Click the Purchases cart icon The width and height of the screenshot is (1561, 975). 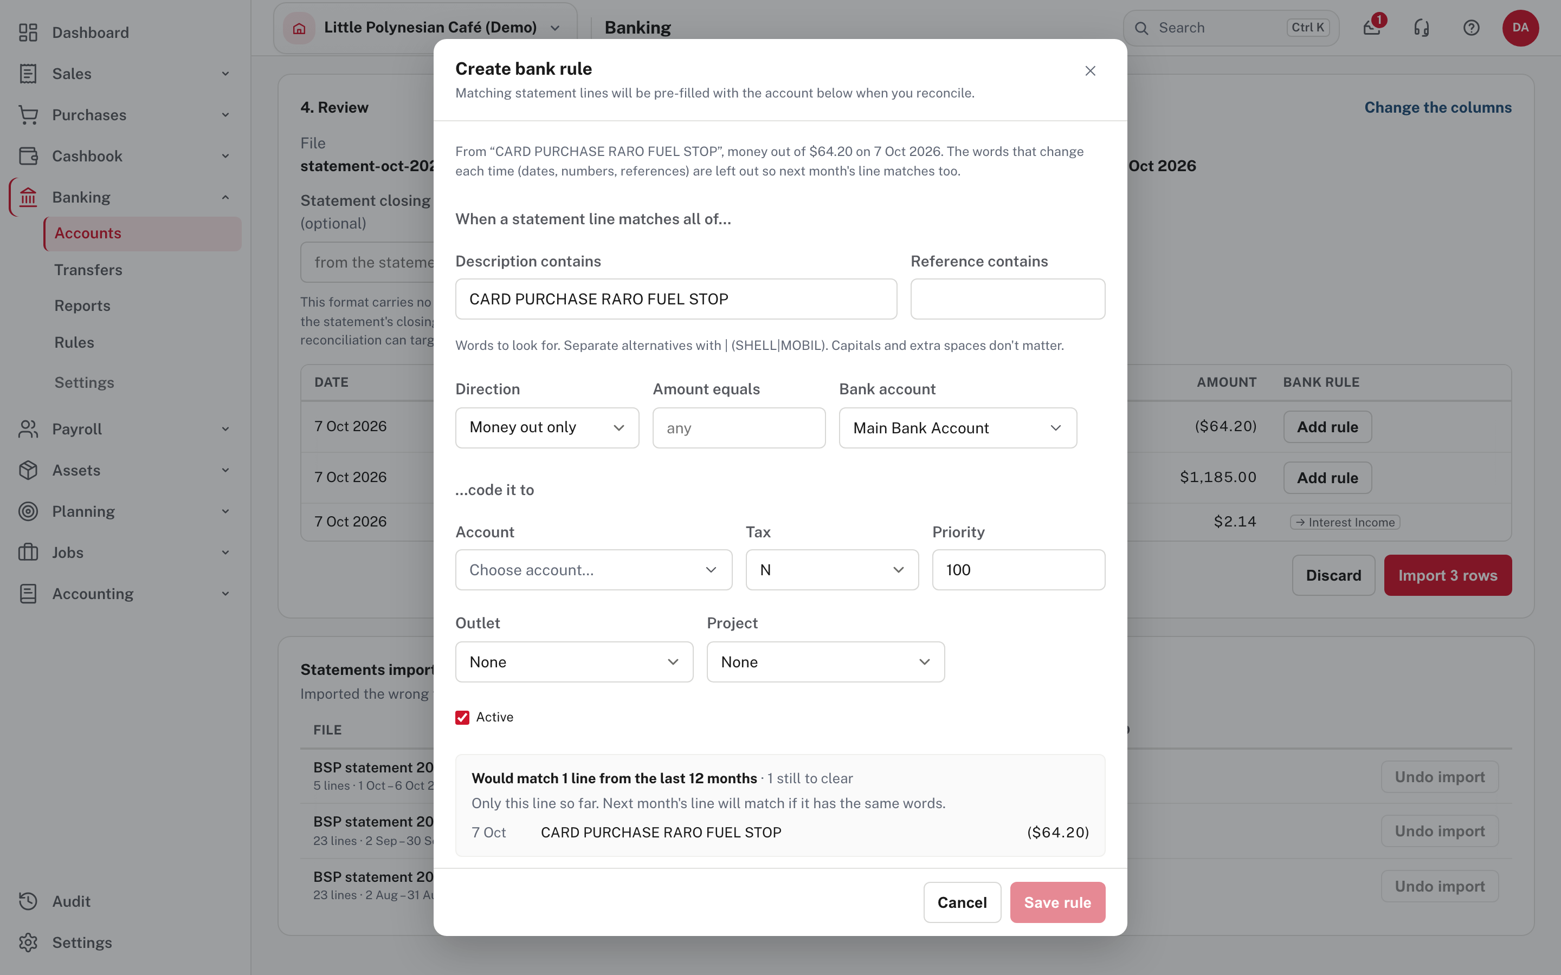point(28,115)
